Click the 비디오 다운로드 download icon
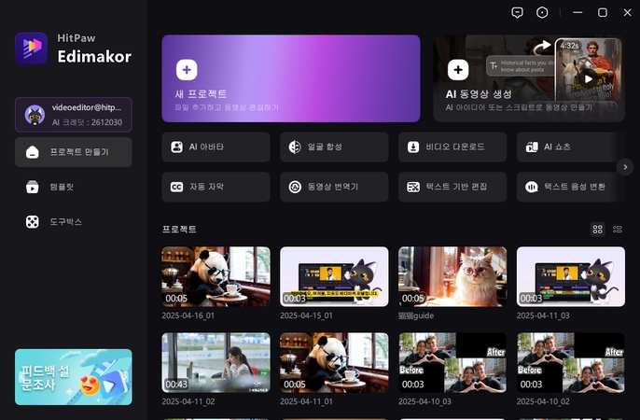 tap(413, 147)
